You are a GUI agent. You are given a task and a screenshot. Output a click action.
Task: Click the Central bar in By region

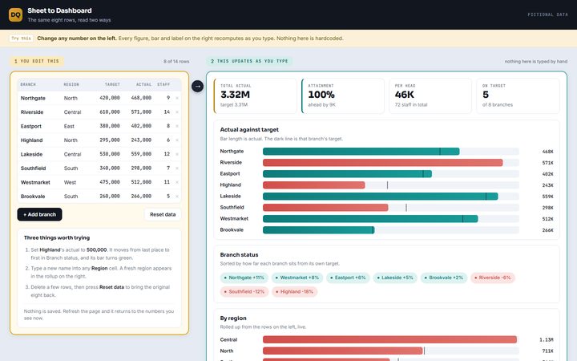(389, 339)
